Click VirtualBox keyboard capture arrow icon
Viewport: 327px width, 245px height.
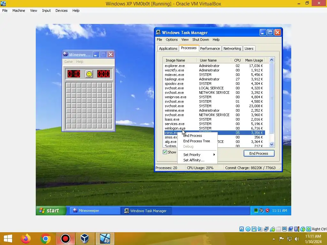309,229
